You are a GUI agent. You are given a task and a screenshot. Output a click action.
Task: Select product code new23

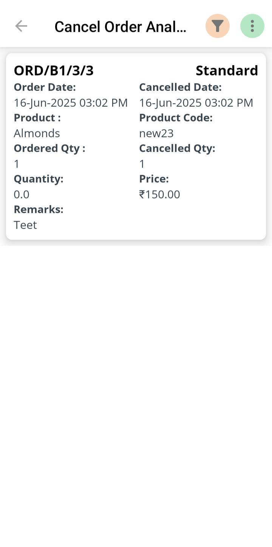[x=156, y=133]
